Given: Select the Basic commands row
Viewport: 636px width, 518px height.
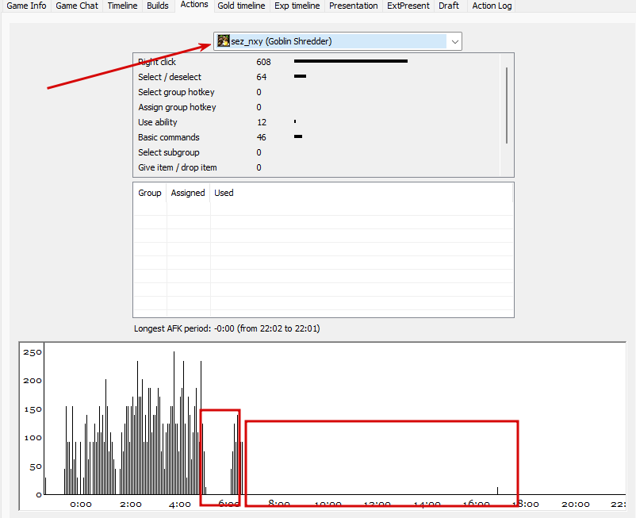Looking at the screenshot, I should coord(316,137).
